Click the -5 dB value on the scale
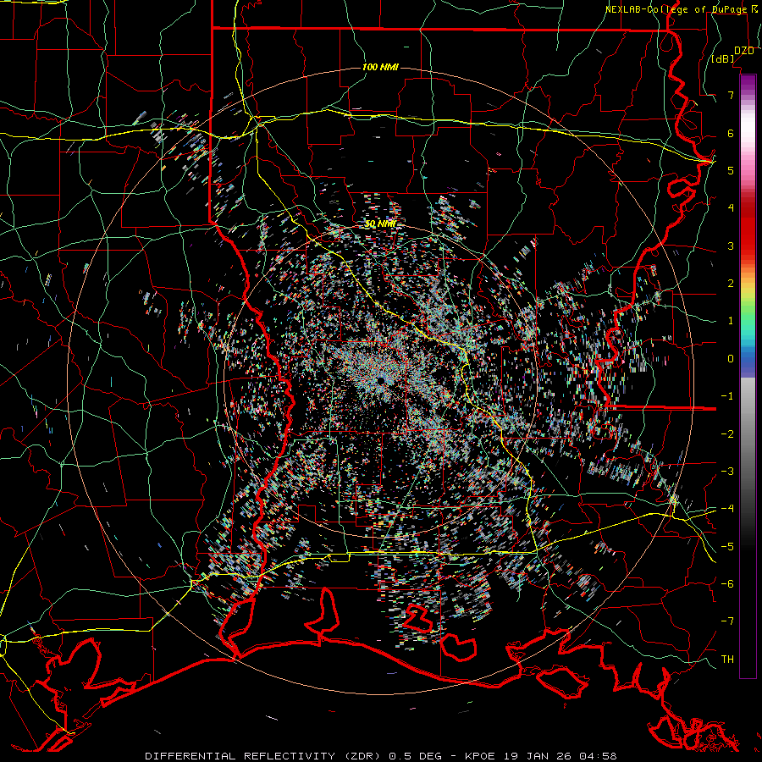 pyautogui.click(x=727, y=547)
